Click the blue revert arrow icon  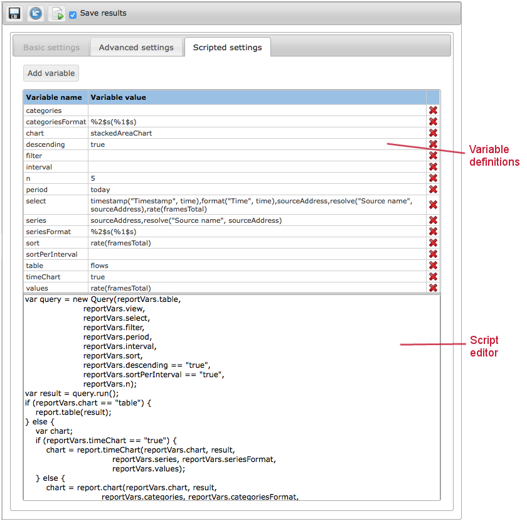[36, 13]
